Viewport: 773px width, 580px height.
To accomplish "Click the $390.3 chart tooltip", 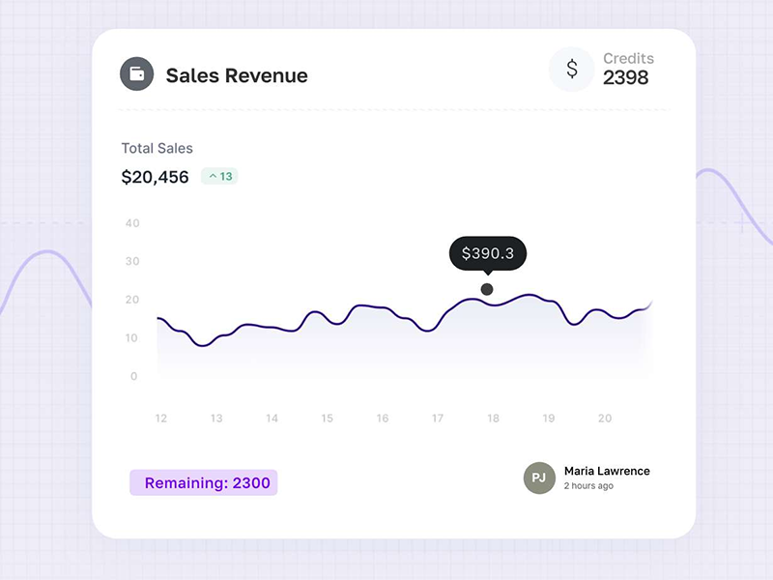I will coord(488,253).
